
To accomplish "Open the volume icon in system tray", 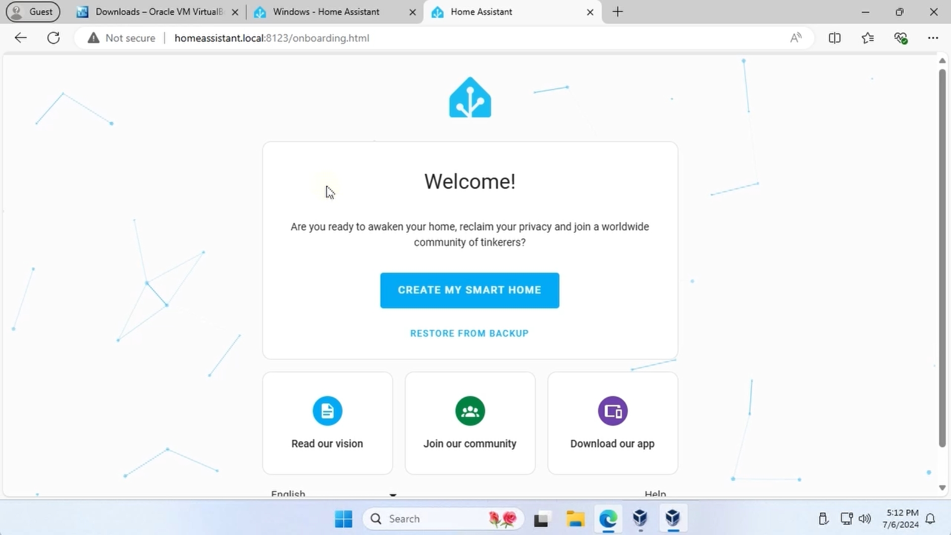I will point(865,519).
